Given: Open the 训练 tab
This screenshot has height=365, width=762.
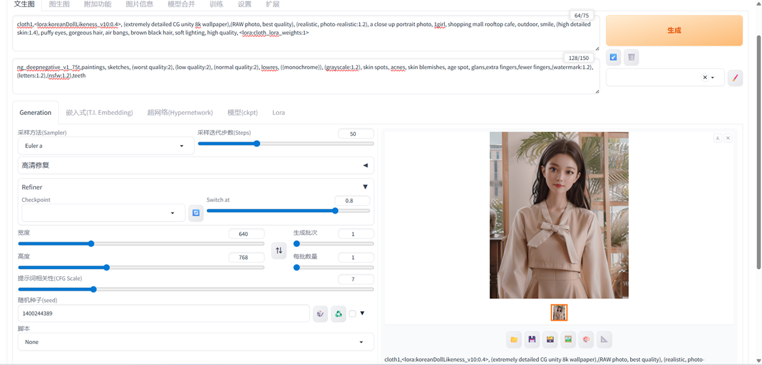Looking at the screenshot, I should [x=217, y=5].
